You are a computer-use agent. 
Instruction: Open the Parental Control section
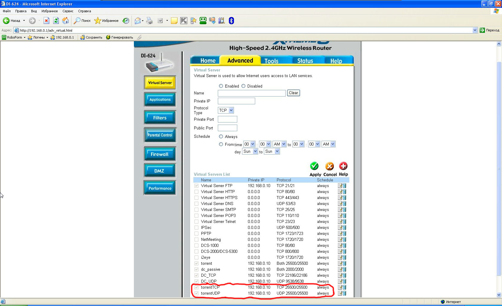(160, 135)
